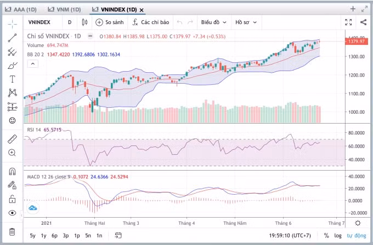373x245 pixels.
Task: Select the brush drawing tool
Action: tap(13, 66)
